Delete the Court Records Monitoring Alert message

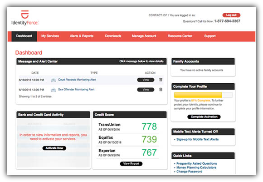tap(161, 80)
